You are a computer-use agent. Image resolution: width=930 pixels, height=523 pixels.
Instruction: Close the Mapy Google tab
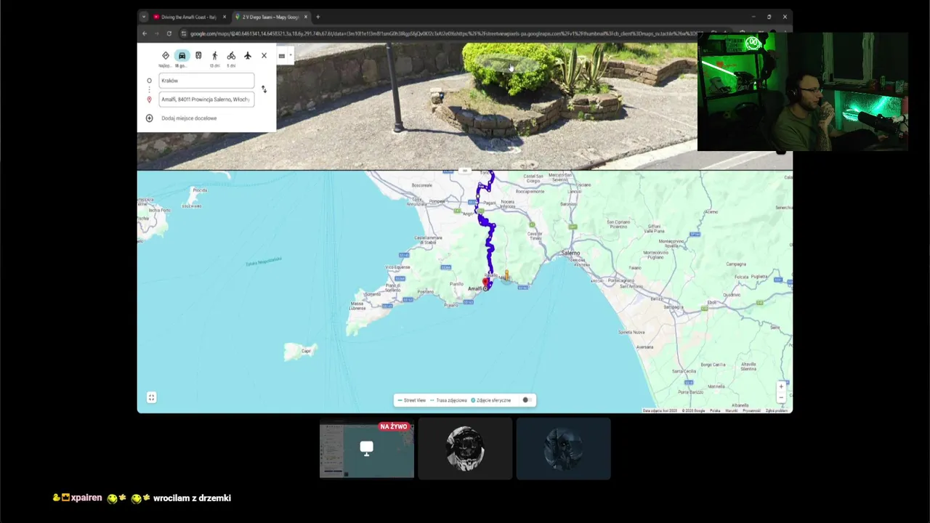click(x=306, y=17)
